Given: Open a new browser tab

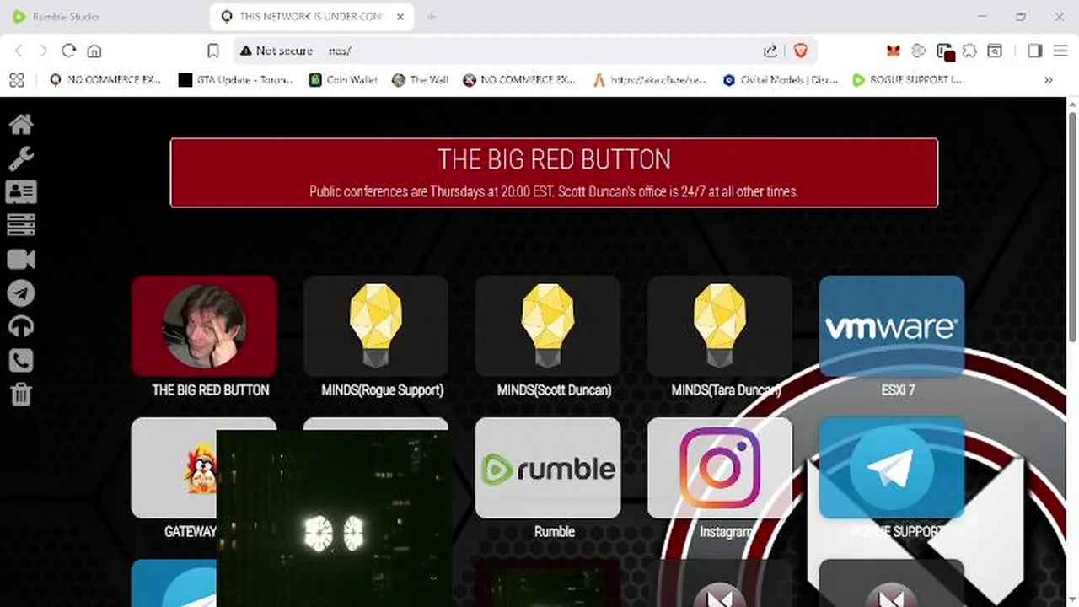Looking at the screenshot, I should click(x=431, y=17).
